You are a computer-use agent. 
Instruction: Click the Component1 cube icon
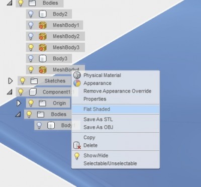(x=33, y=92)
